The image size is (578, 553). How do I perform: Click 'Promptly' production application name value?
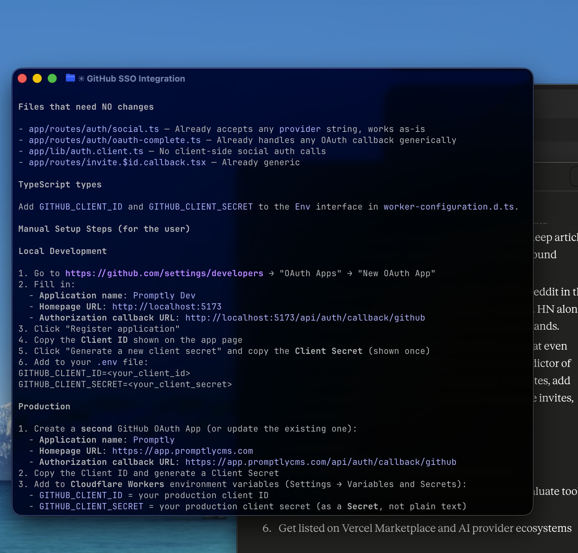(x=154, y=440)
